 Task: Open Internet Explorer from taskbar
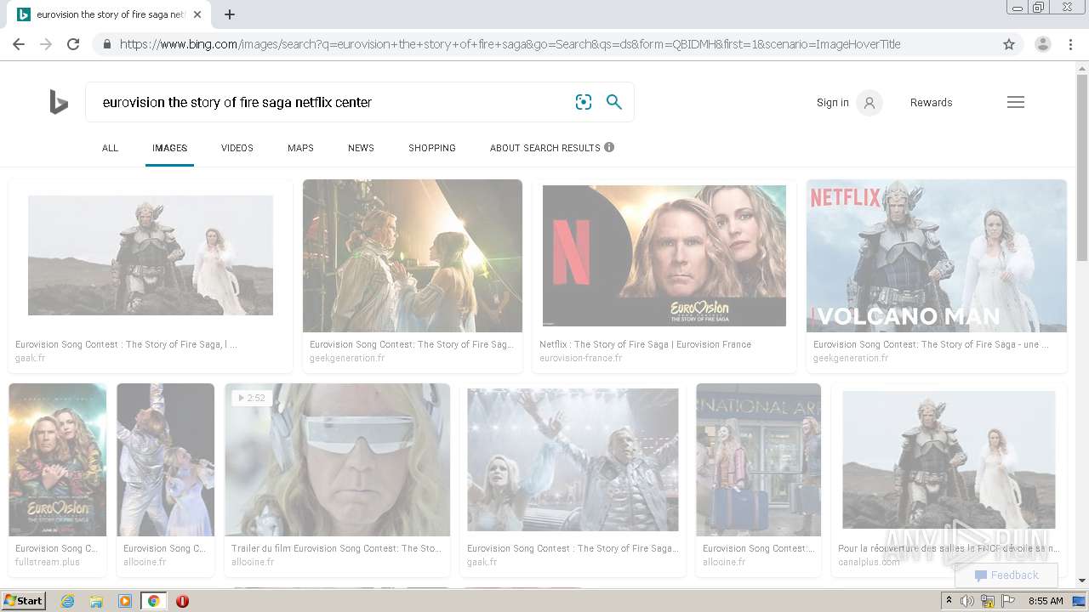tap(67, 601)
